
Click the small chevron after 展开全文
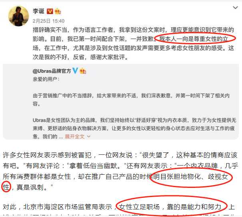tap(88, 136)
